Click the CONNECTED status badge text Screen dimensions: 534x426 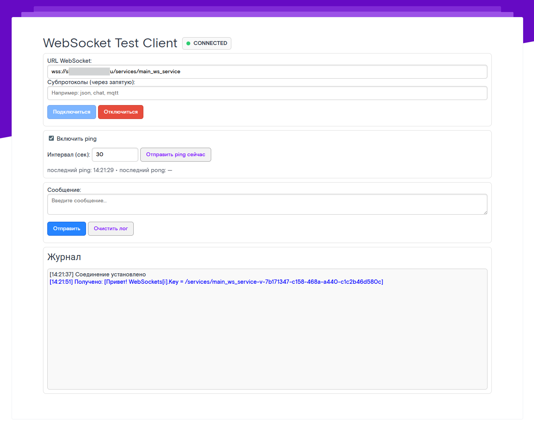(210, 43)
